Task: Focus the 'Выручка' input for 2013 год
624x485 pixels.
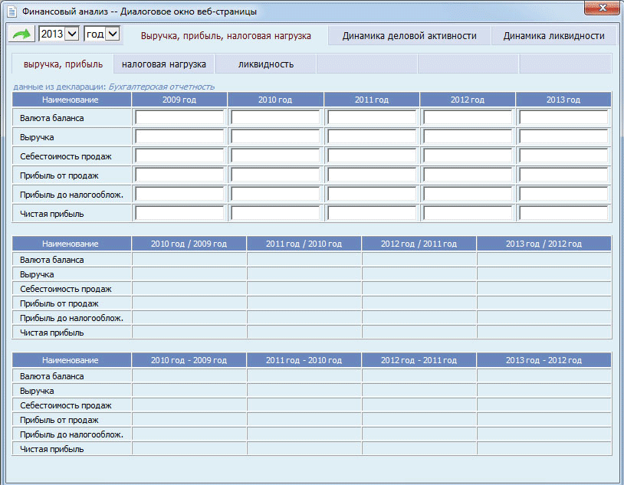Action: tap(563, 137)
